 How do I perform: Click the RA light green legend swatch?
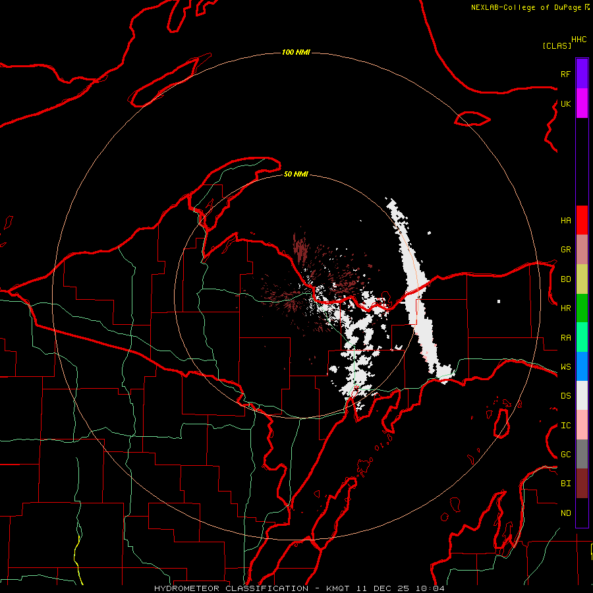coord(582,337)
